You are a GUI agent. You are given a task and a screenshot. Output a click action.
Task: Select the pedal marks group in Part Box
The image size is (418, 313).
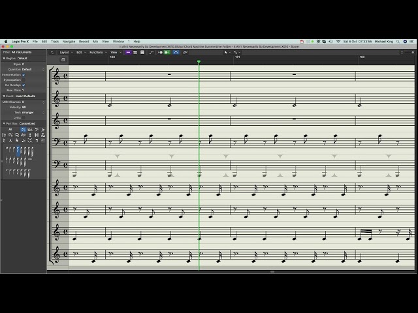(x=30, y=130)
